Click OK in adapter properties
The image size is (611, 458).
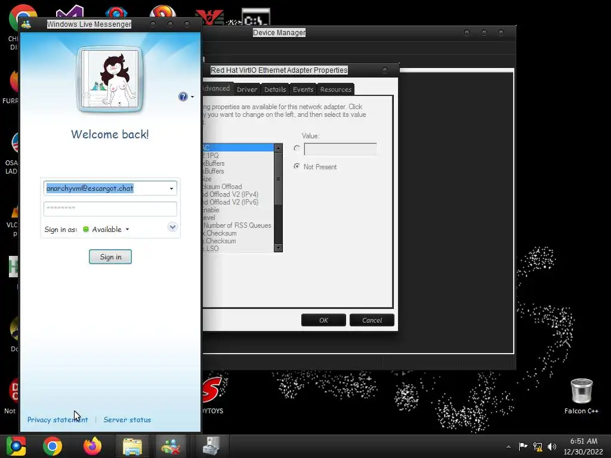click(x=323, y=320)
